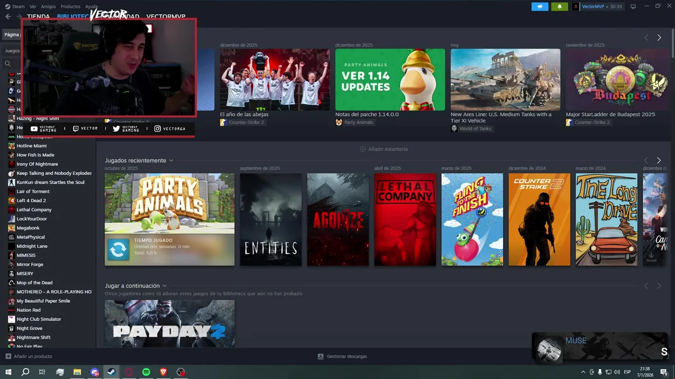675x379 pixels.
Task: Open the Steam announcements megaphone button
Action: (540, 6)
